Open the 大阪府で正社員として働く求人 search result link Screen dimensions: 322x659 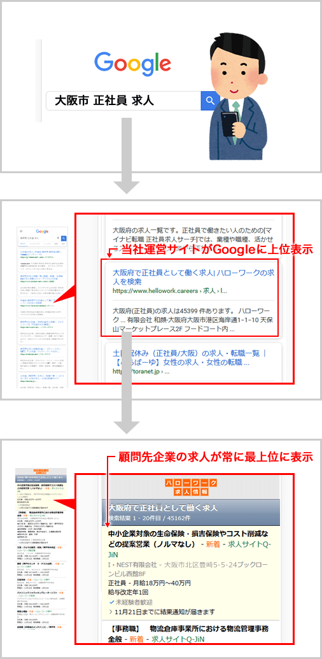coord(193,276)
